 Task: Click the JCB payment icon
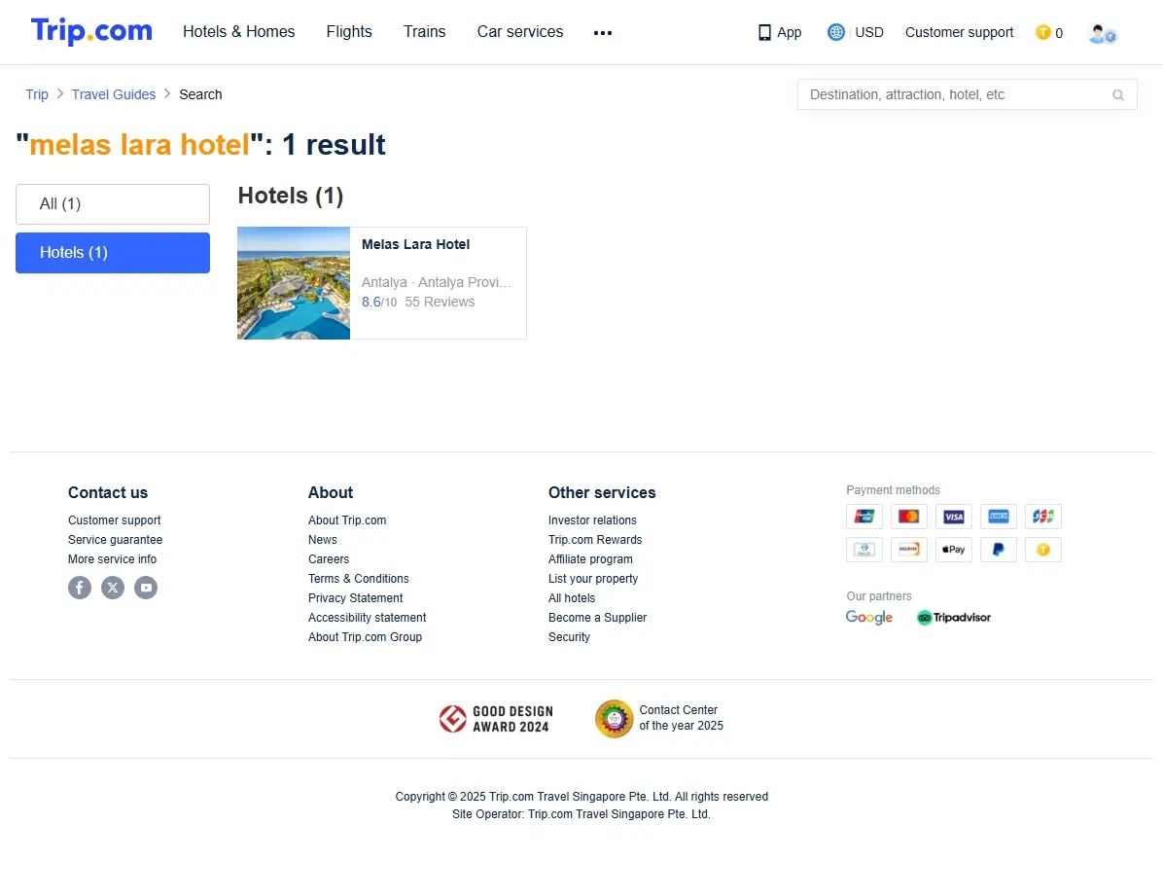click(1042, 516)
